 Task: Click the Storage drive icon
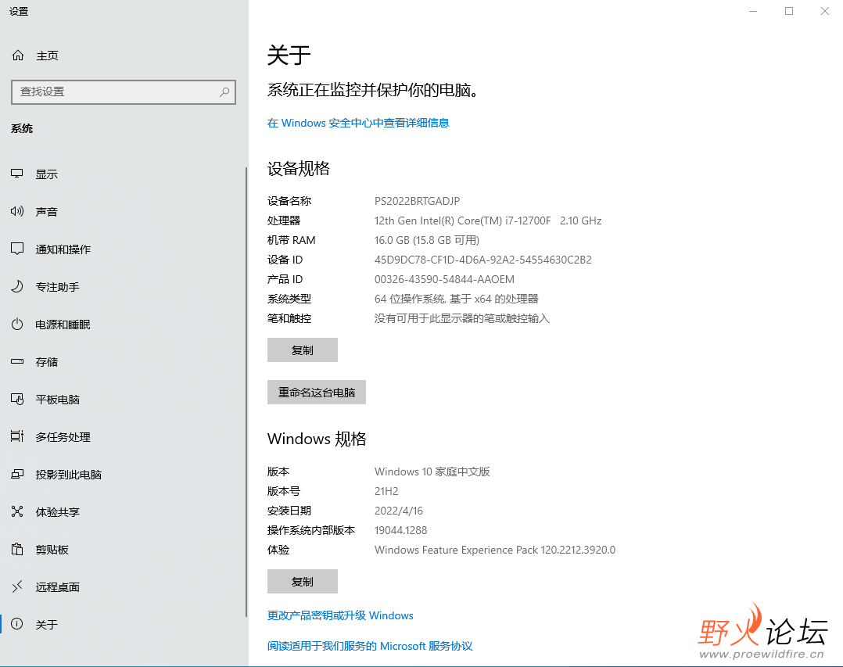17,362
